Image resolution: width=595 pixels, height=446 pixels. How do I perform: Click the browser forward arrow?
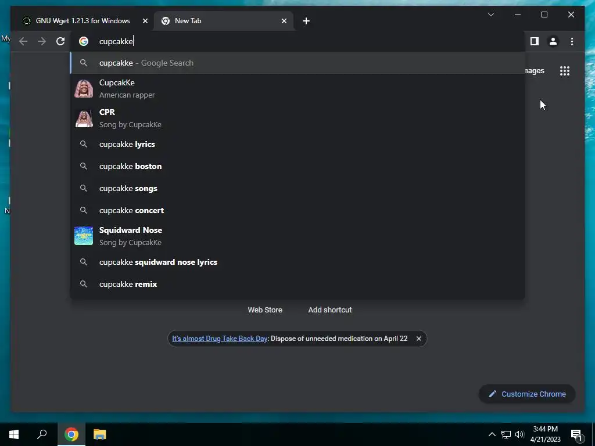point(42,41)
